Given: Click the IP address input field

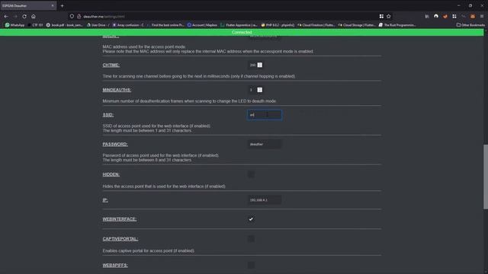Looking at the screenshot, I should click(265, 199).
